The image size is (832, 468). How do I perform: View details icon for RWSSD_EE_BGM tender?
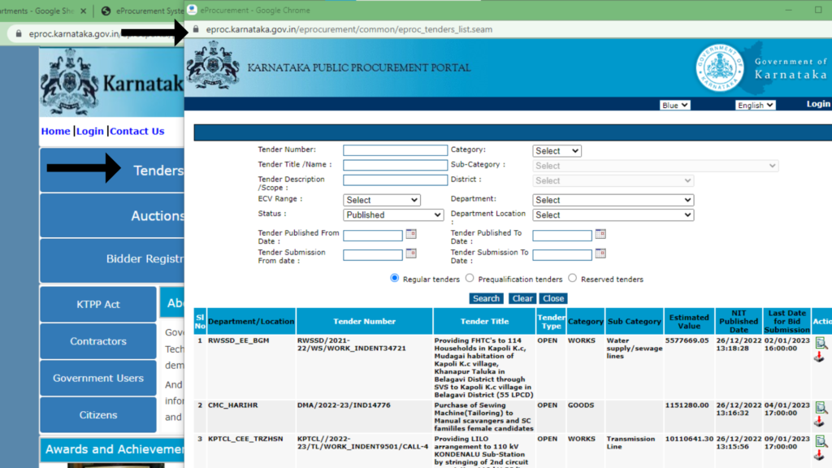coord(821,344)
